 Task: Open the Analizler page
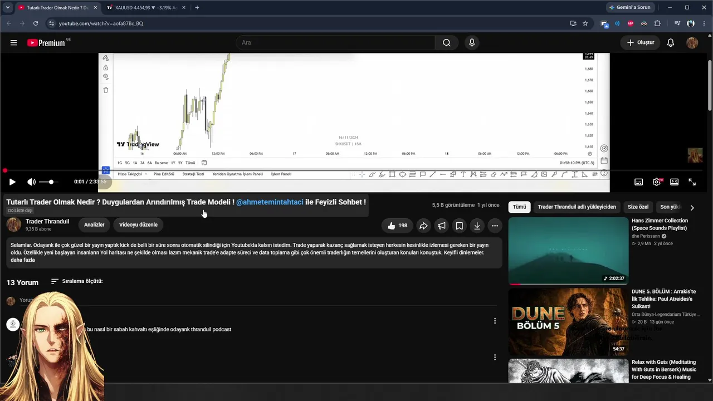(94, 225)
